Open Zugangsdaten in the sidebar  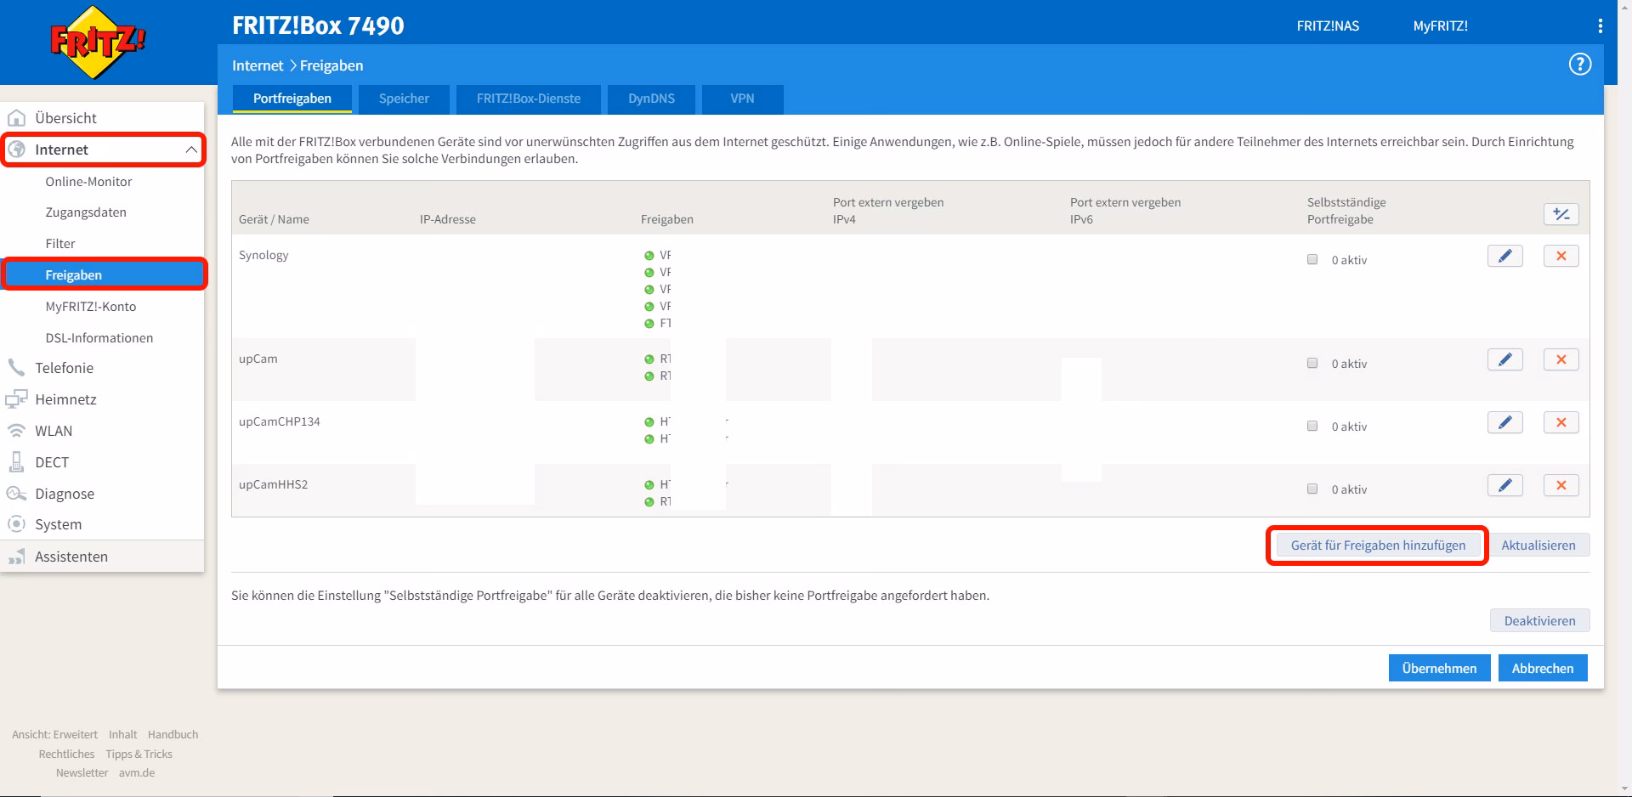point(86,212)
